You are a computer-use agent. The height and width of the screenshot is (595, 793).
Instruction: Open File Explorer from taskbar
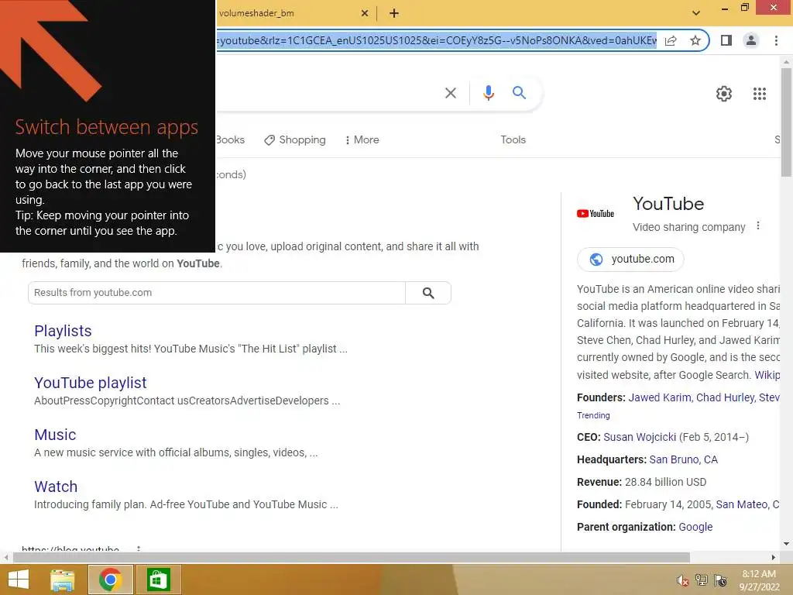pyautogui.click(x=63, y=580)
